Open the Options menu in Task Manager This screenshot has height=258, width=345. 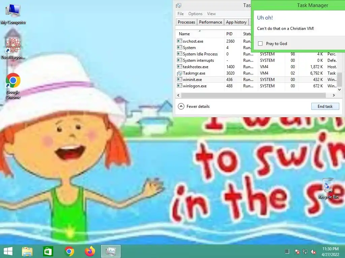(x=195, y=13)
